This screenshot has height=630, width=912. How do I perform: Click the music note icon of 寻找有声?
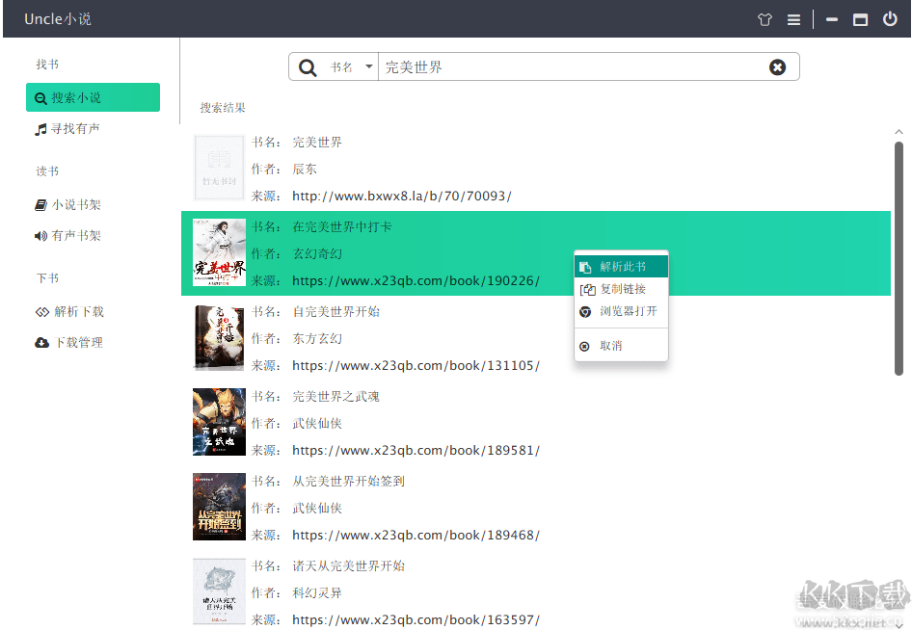(x=40, y=129)
